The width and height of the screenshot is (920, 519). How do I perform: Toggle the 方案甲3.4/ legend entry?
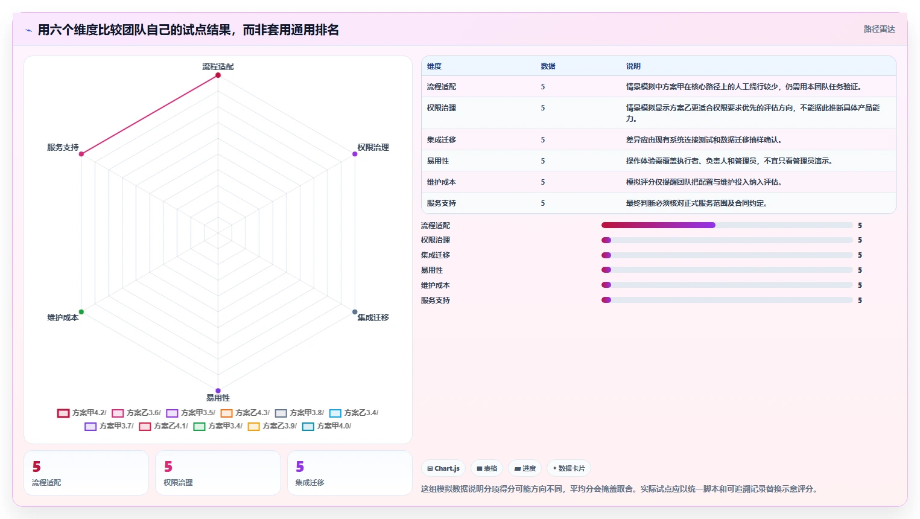218,426
